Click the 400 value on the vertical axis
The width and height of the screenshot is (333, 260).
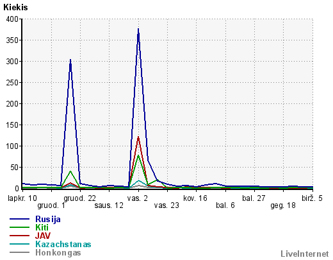[12, 19]
